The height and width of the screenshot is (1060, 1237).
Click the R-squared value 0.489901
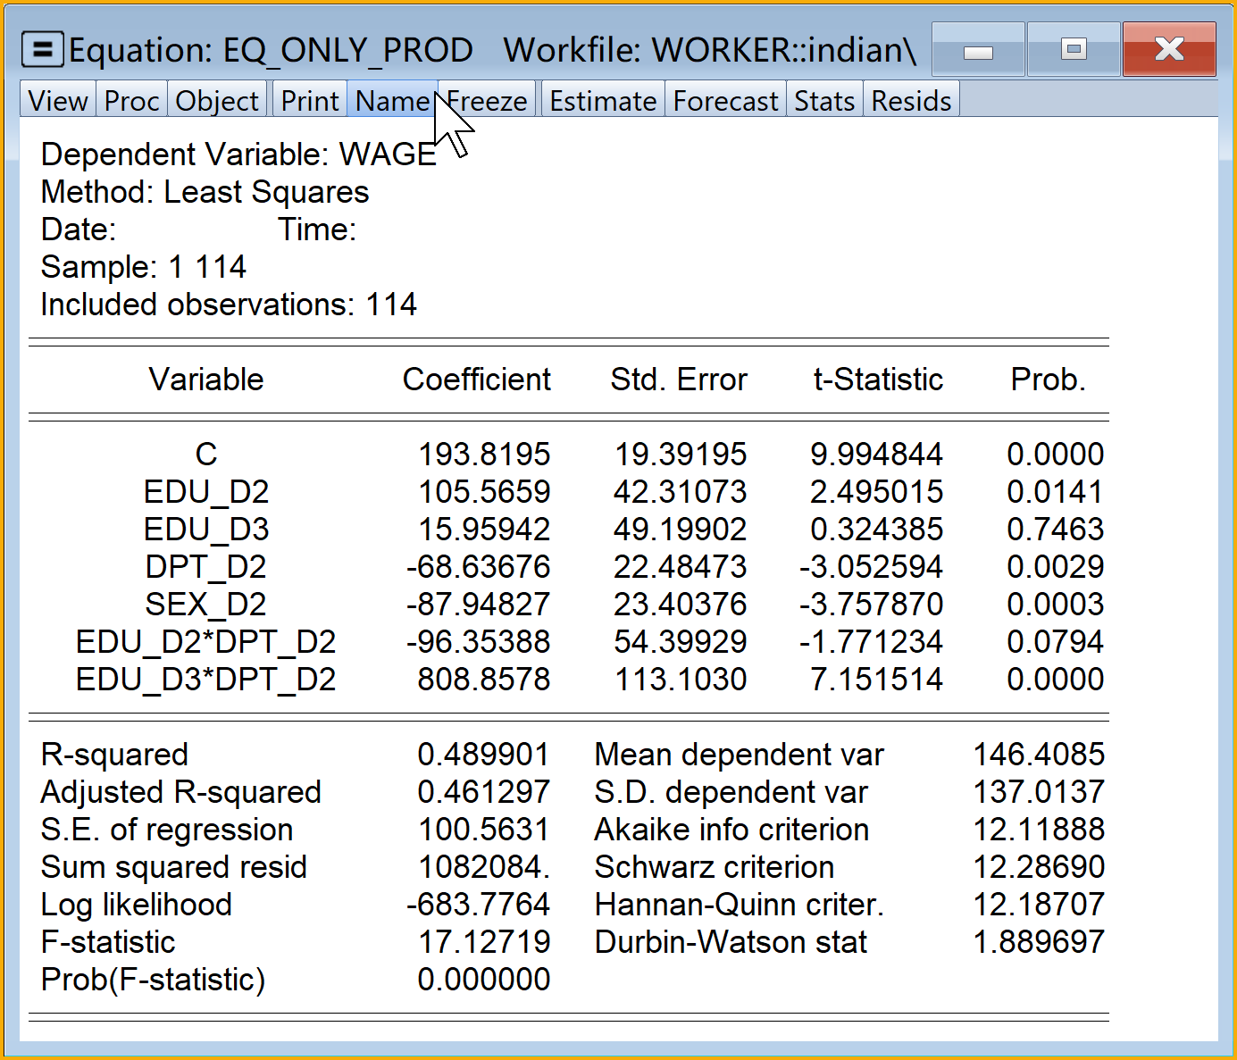(483, 755)
